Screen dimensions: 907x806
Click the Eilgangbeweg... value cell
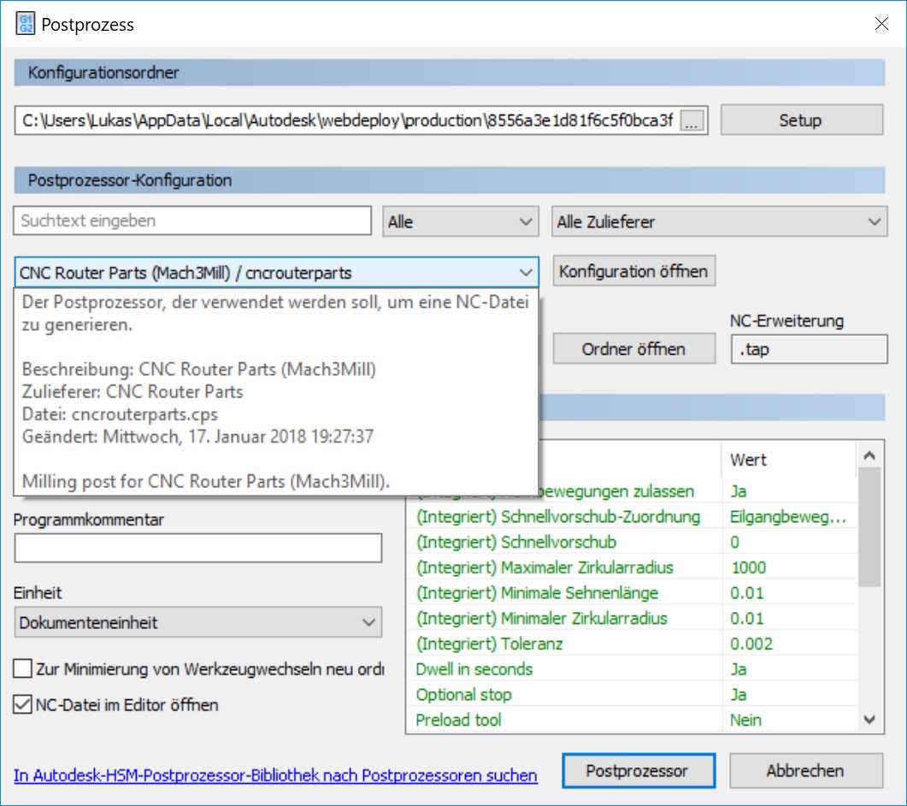point(788,517)
